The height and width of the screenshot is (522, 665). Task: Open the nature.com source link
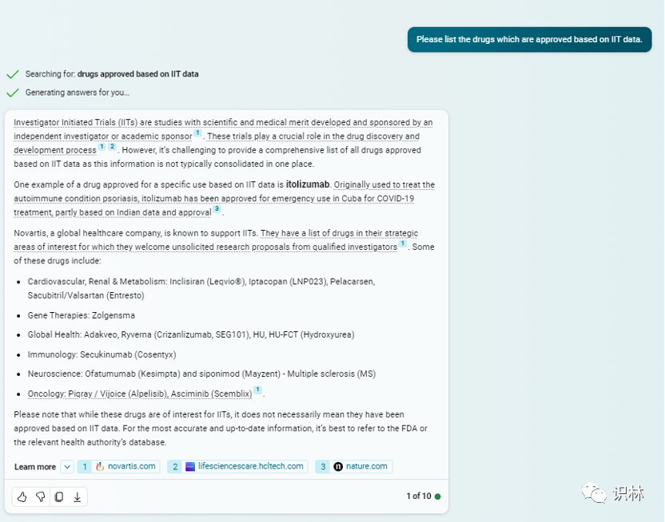(x=354, y=467)
